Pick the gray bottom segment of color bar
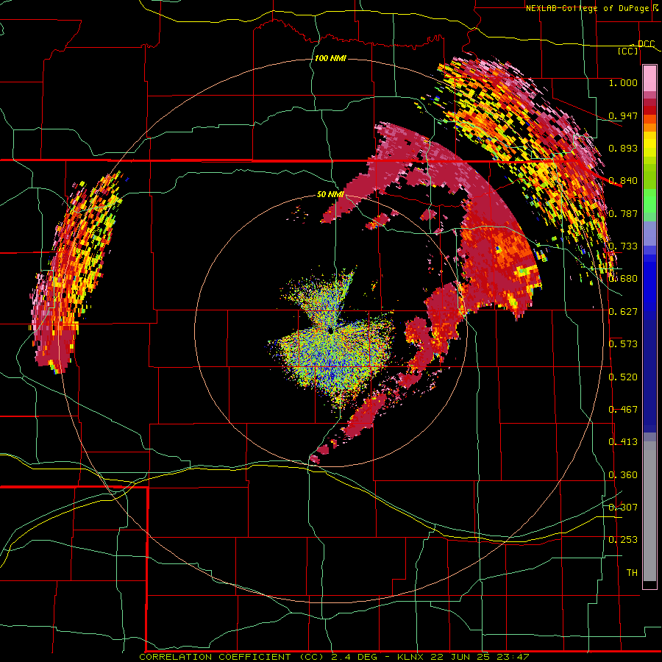Screen dimensions: 662x662 click(649, 511)
